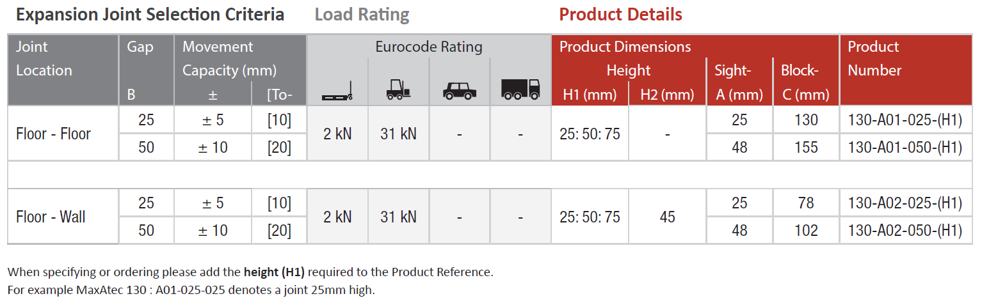Viewport: 982px width, 303px height.
Task: Open product number 130-A01-050-(H1)
Action: click(x=905, y=148)
